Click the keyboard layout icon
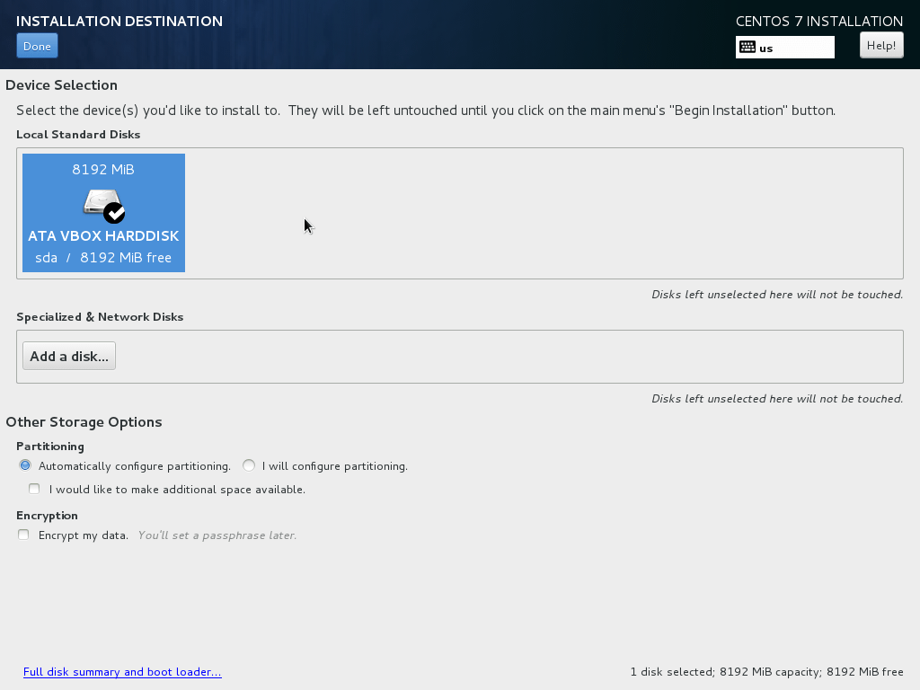This screenshot has height=690, width=920. pos(747,48)
